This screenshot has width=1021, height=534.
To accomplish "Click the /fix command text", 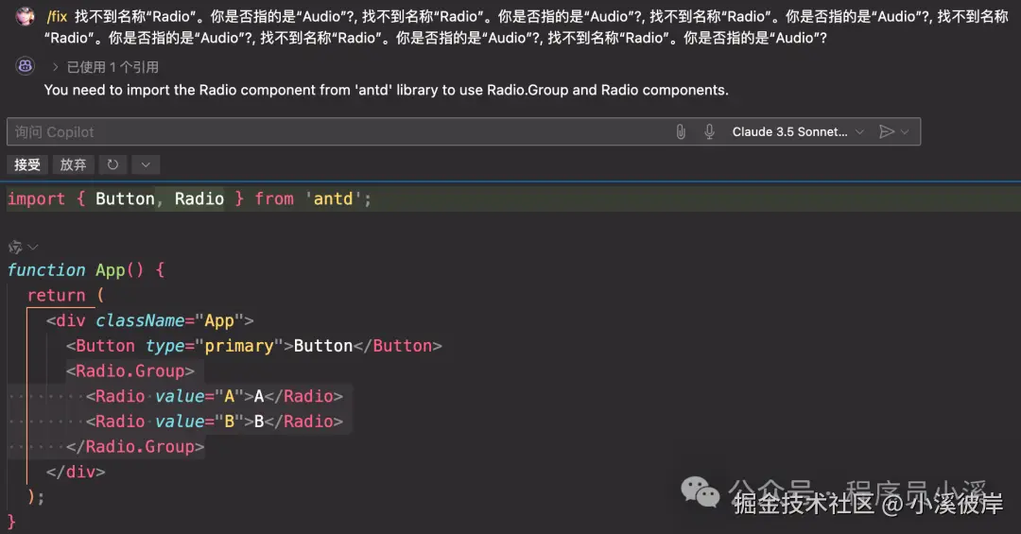I will click(x=58, y=16).
